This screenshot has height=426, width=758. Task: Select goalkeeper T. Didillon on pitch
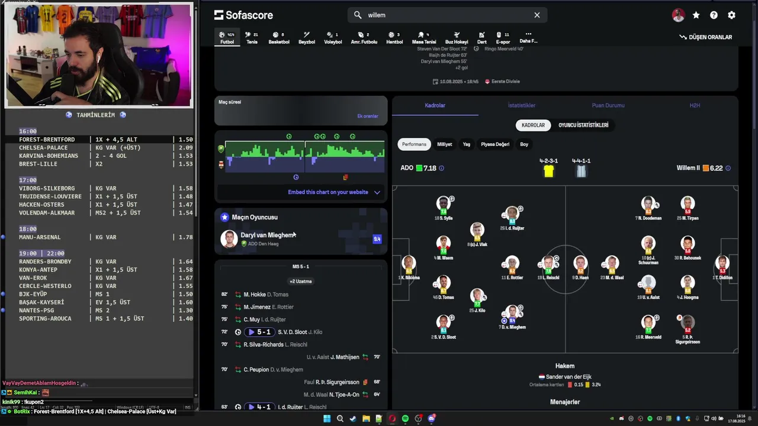pos(722,268)
